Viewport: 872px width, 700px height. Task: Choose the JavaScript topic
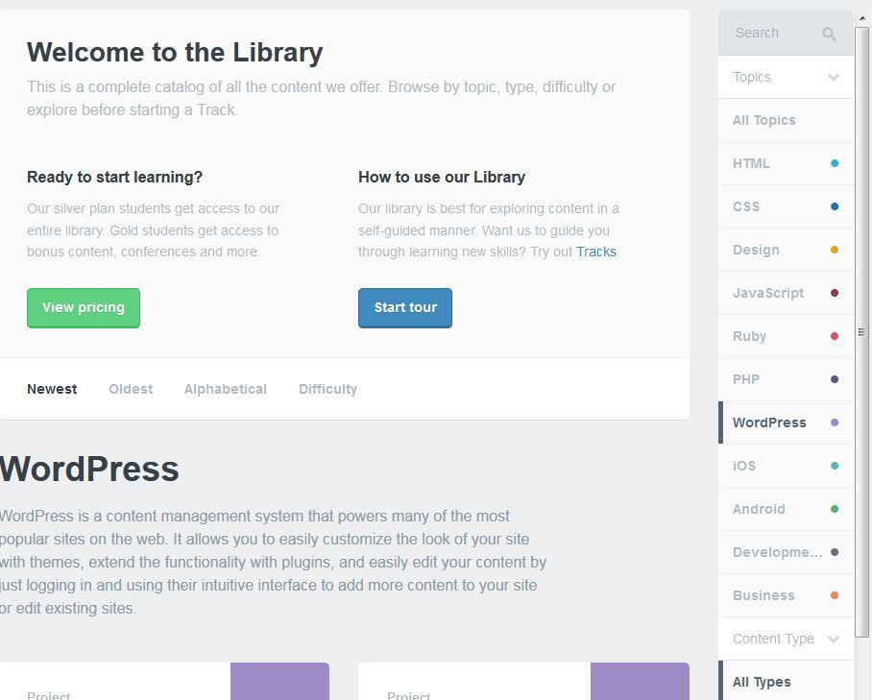coord(786,293)
